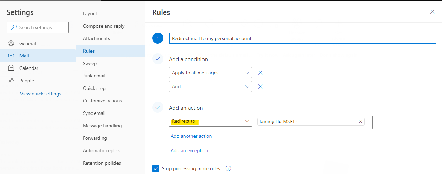Click the General gear icon

[x=11, y=43]
